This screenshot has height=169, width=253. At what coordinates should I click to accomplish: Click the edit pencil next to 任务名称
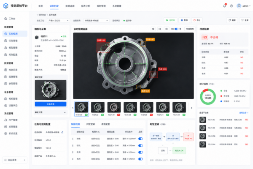(62, 132)
